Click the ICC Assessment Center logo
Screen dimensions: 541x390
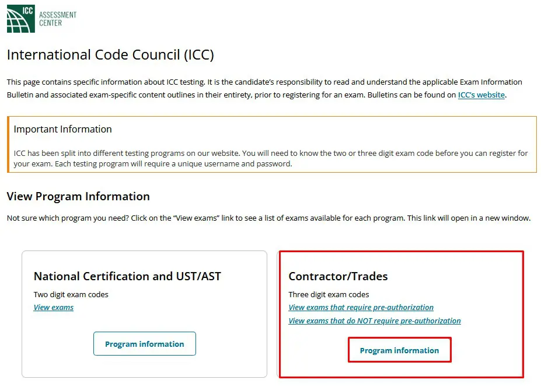(x=41, y=18)
